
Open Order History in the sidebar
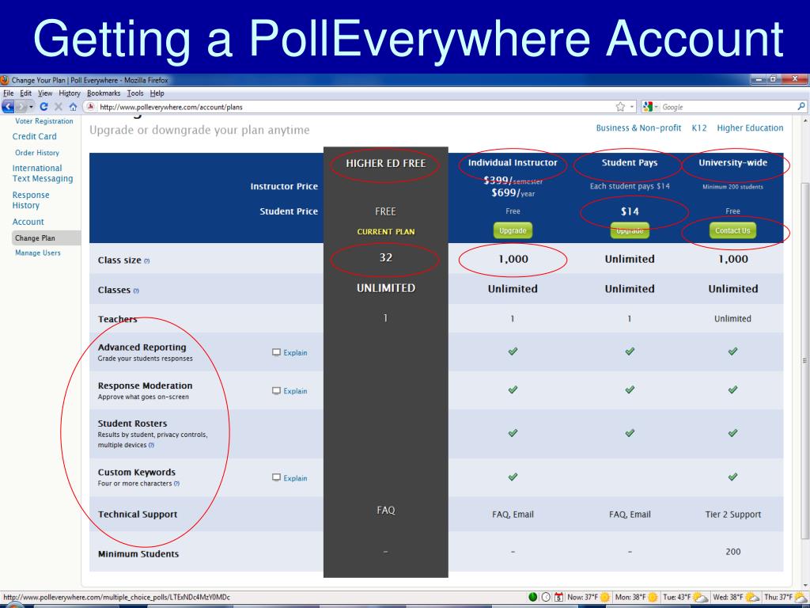37,153
